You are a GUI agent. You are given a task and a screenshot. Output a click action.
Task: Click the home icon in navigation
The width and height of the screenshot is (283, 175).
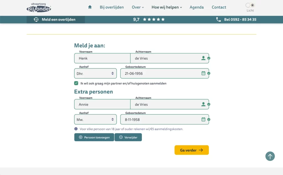pyautogui.click(x=90, y=7)
